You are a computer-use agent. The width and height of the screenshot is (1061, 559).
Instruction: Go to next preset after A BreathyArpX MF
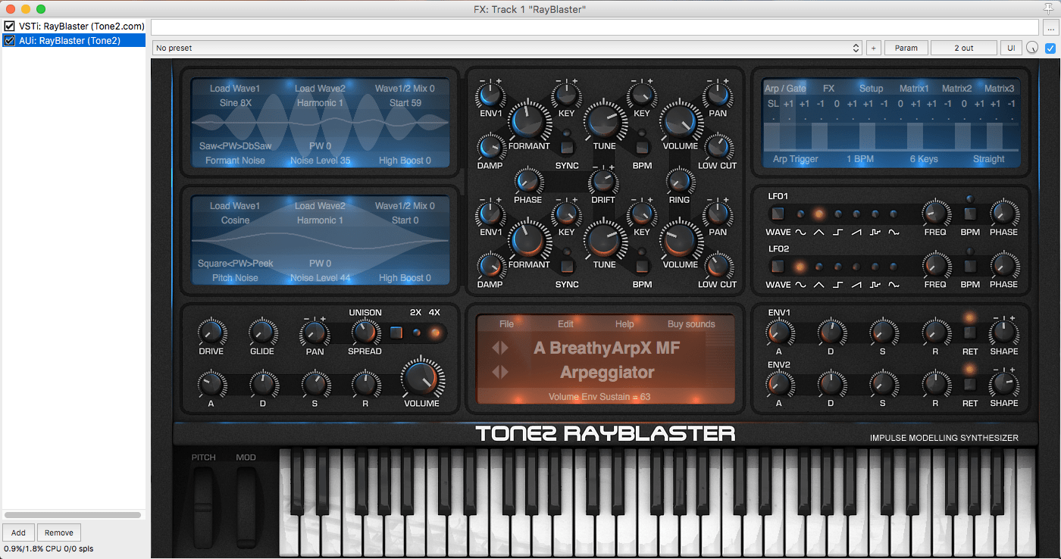pos(505,348)
